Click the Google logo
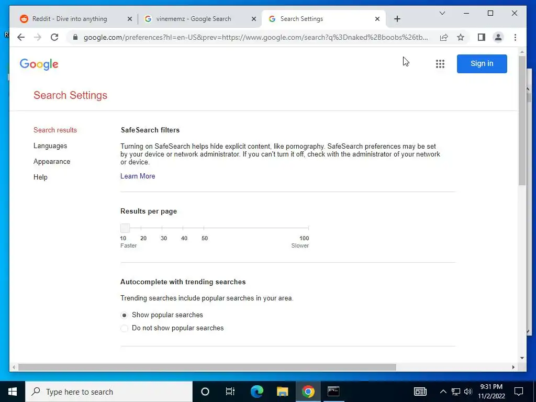536x402 pixels. point(39,64)
